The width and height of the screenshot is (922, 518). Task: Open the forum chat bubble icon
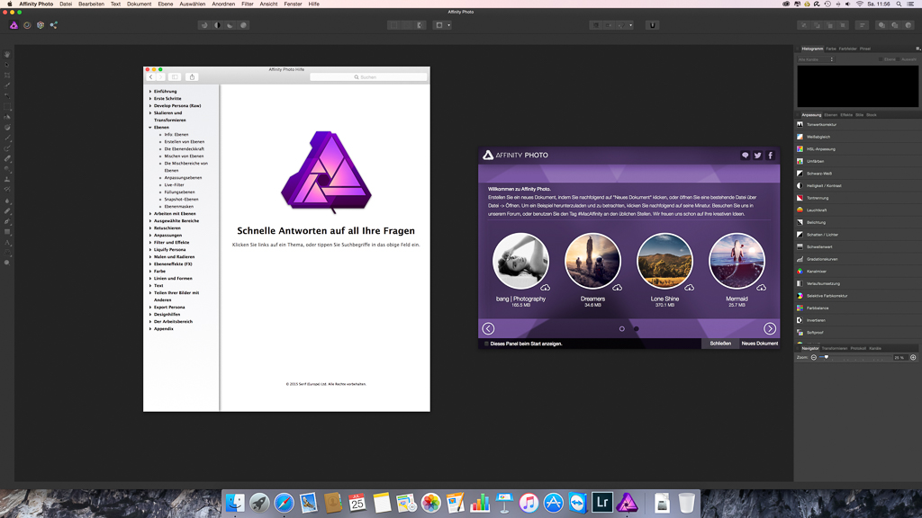(x=745, y=155)
